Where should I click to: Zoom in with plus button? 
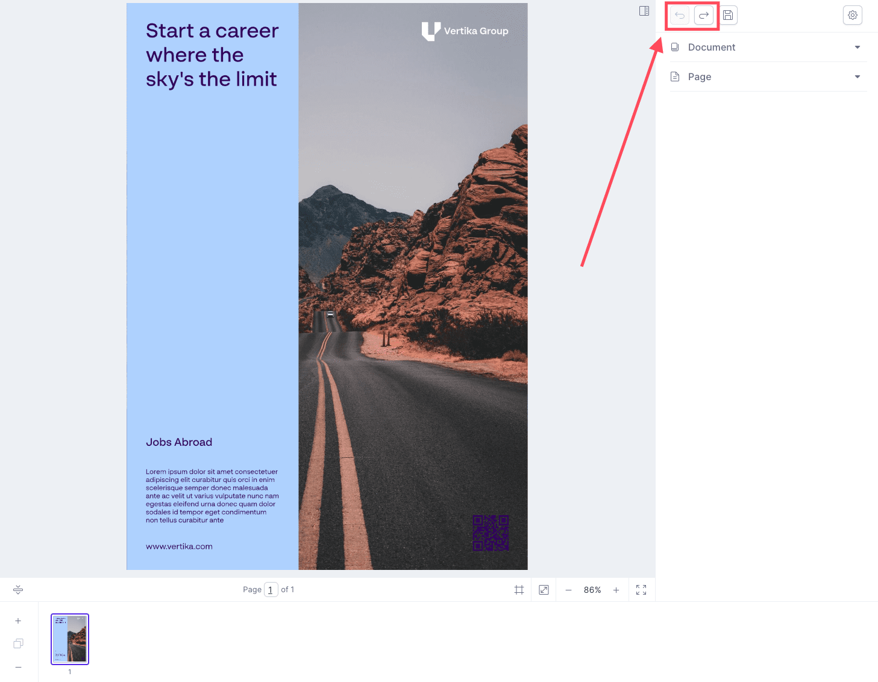616,590
